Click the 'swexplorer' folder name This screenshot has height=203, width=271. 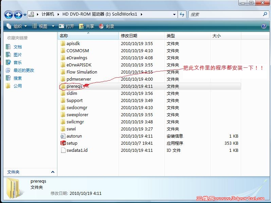[x=77, y=115]
